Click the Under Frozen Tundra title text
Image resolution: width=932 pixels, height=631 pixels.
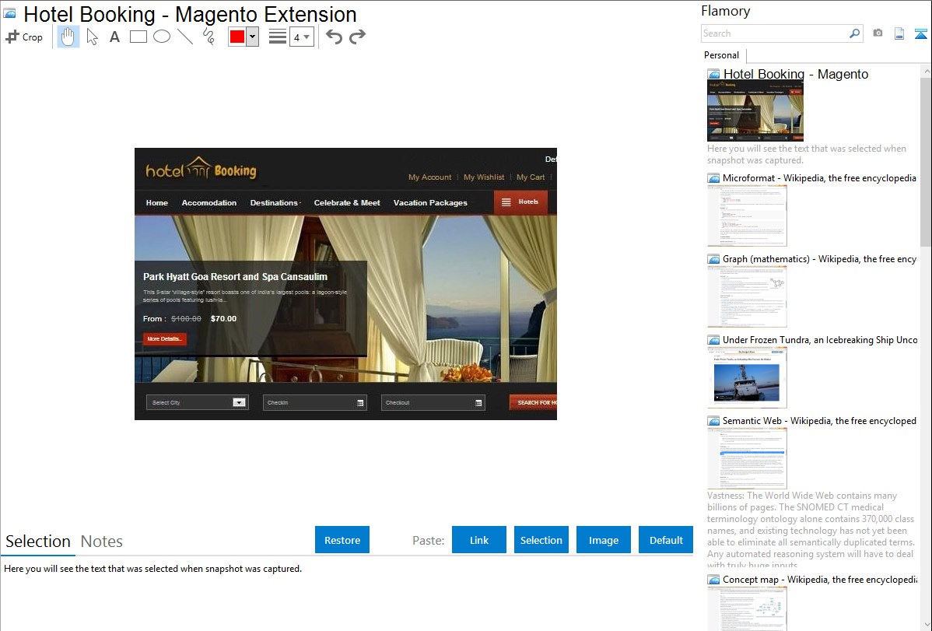click(820, 339)
